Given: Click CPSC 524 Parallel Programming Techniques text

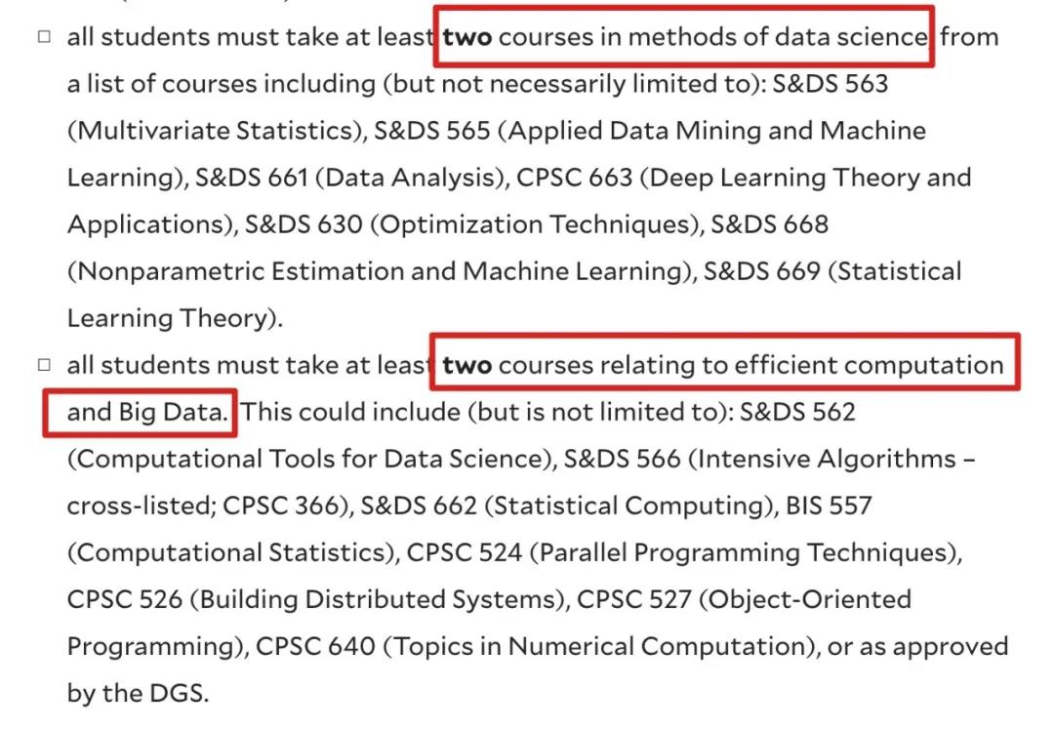Looking at the screenshot, I should [x=682, y=552].
